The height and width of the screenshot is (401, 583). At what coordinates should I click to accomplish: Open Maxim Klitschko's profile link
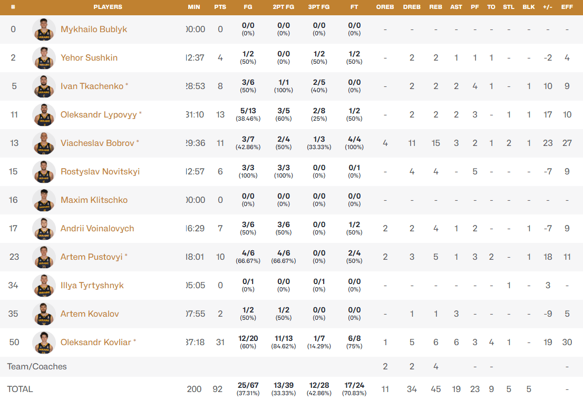[x=94, y=200]
